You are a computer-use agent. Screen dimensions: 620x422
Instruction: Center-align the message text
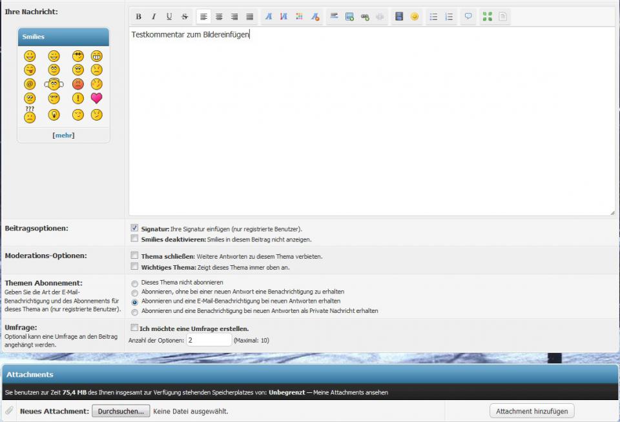[x=219, y=17]
